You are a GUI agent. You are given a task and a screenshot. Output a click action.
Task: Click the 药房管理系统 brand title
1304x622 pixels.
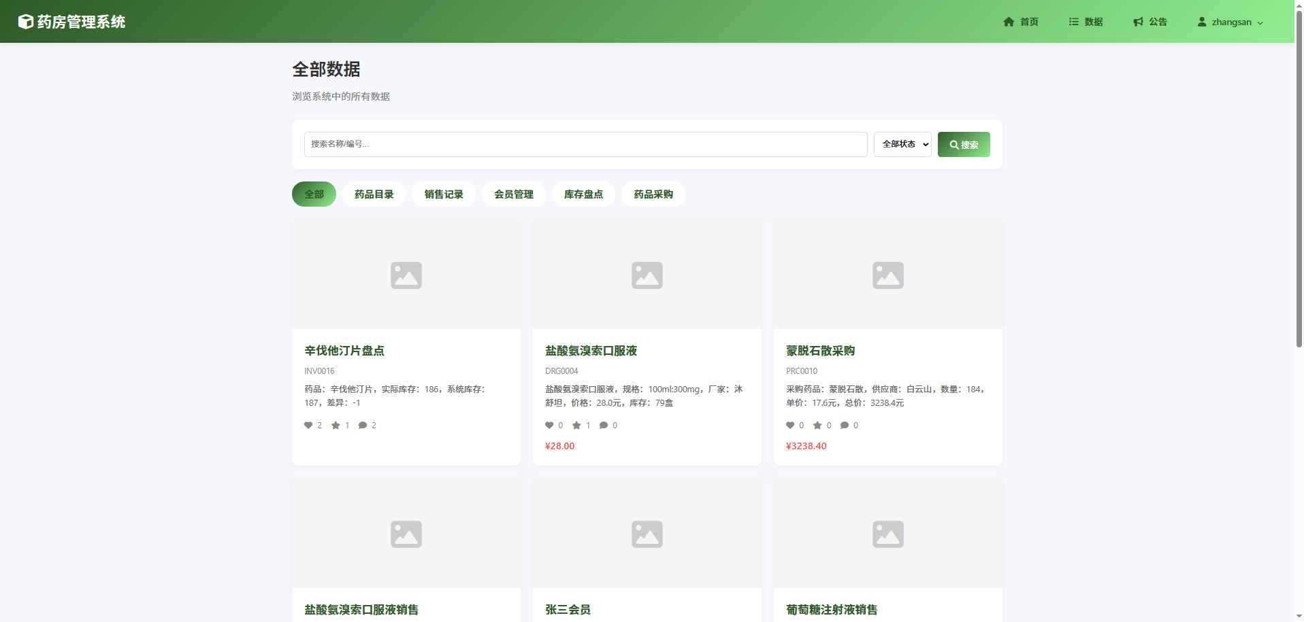[x=81, y=22]
